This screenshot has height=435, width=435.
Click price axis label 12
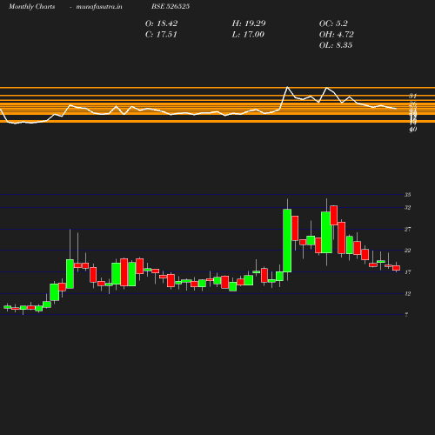[x=407, y=294]
